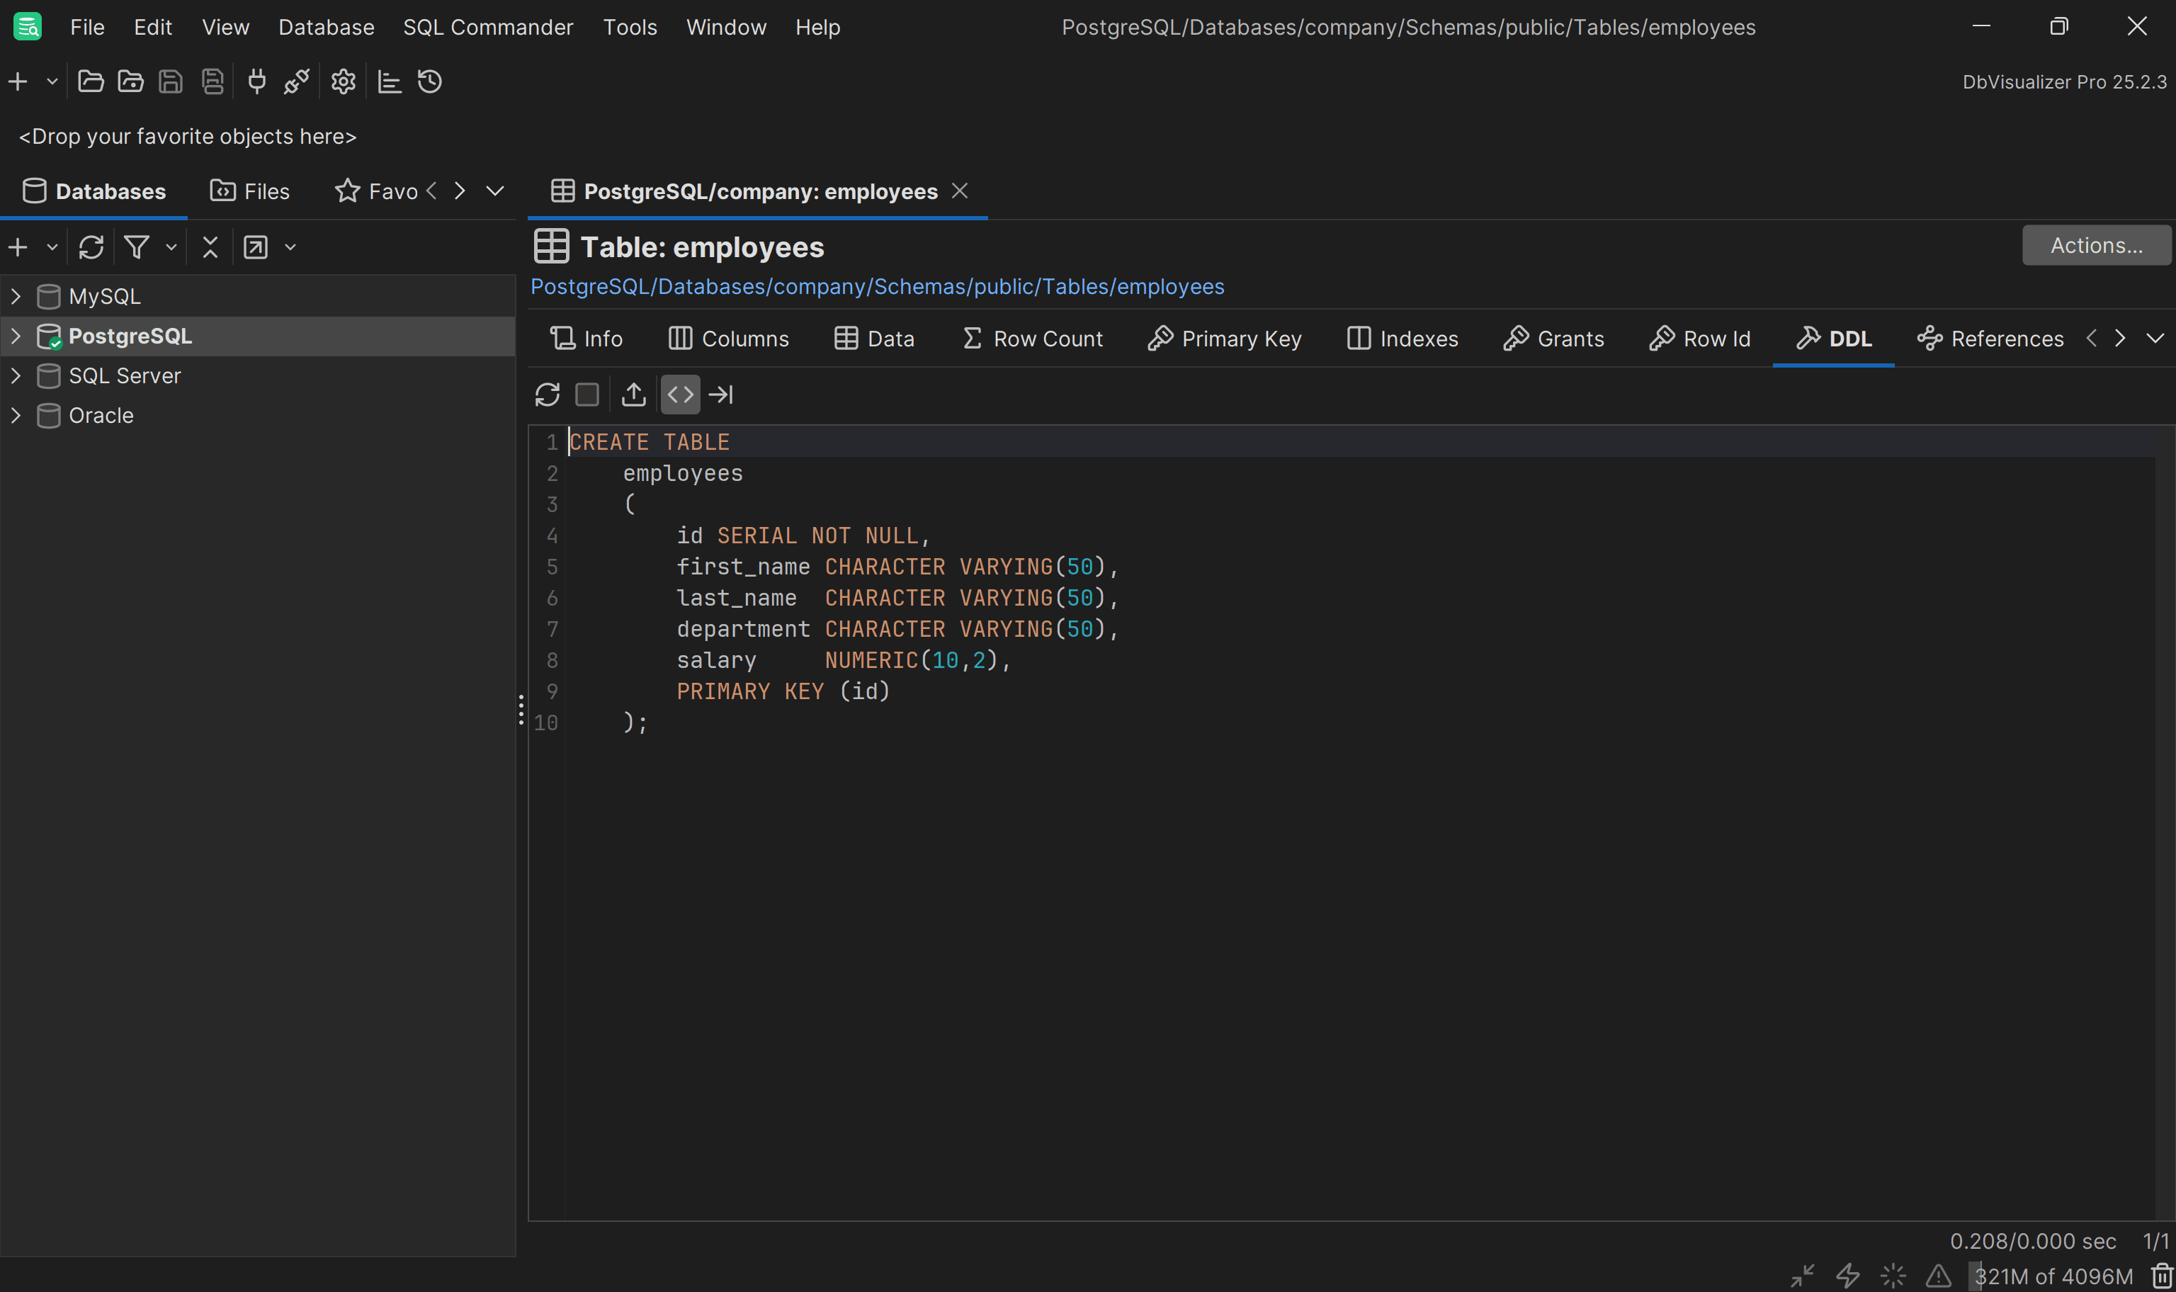The image size is (2176, 1292).
Task: Click the chart icon in the main toolbar
Action: point(389,82)
